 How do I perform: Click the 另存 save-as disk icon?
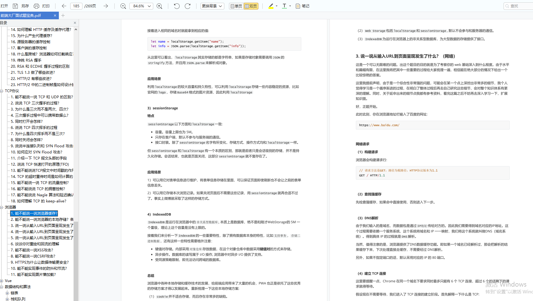tap(15, 6)
